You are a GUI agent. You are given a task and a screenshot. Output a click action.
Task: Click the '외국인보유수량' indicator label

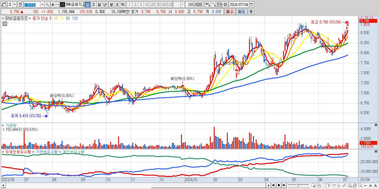pyautogui.click(x=18, y=152)
